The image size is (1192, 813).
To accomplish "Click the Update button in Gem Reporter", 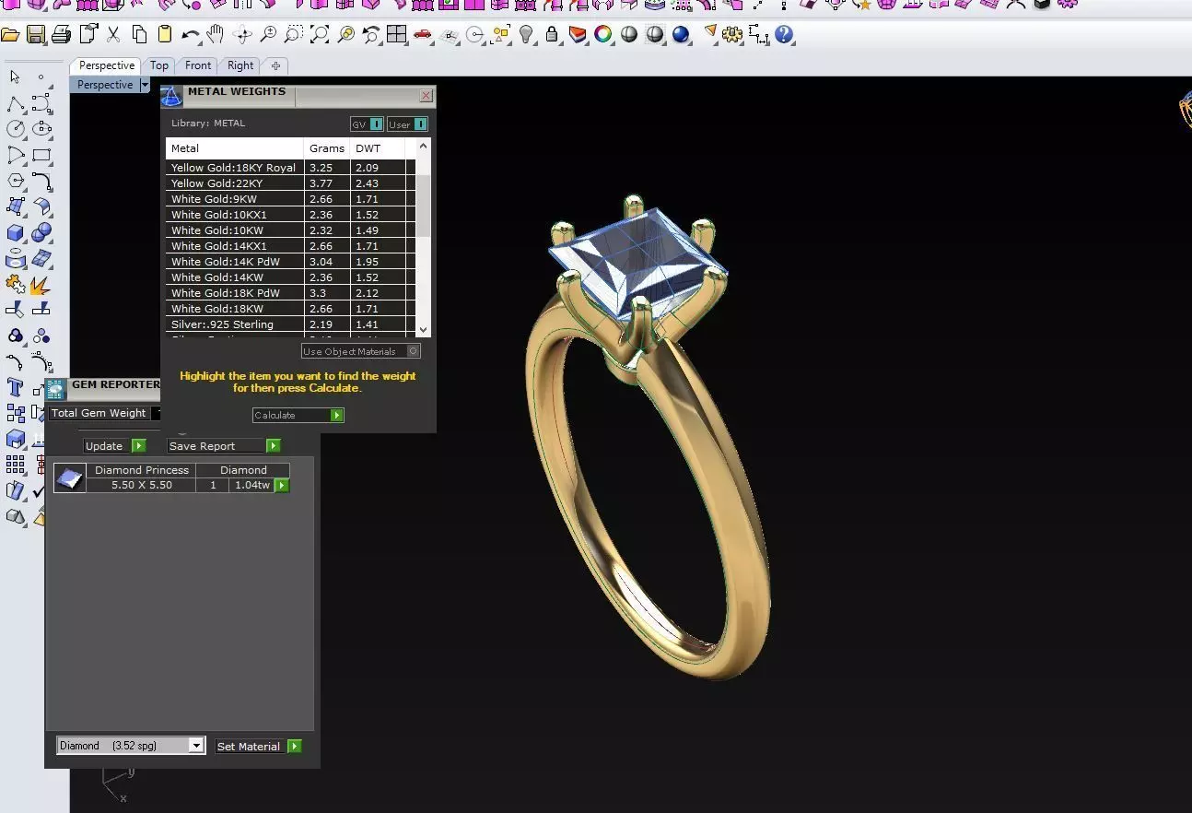I will pos(115,446).
